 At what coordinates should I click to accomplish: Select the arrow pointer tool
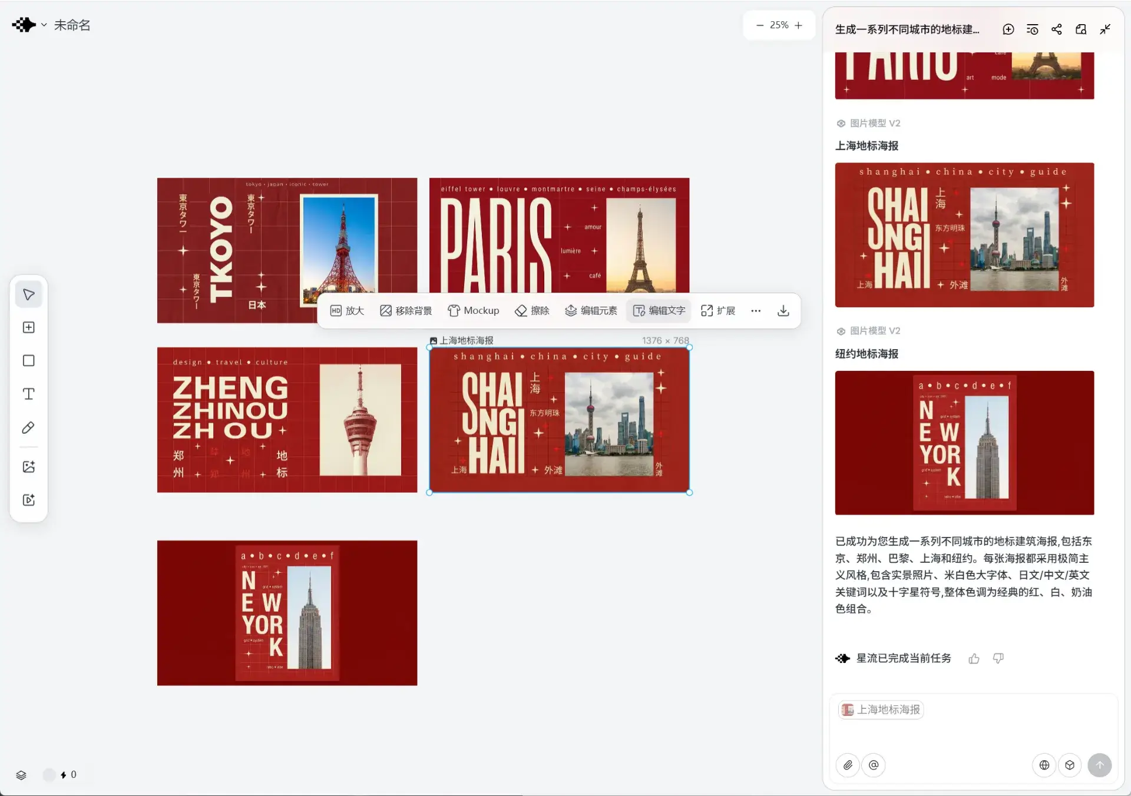click(28, 295)
